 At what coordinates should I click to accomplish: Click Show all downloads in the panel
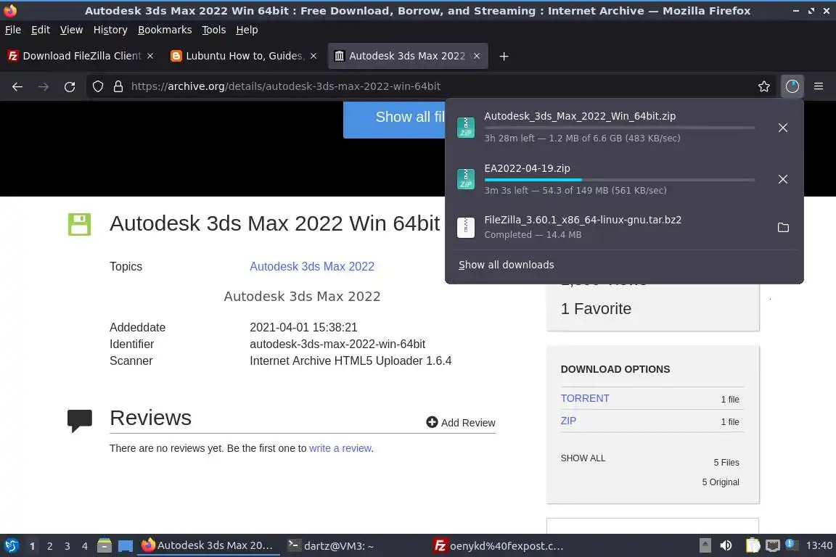pyautogui.click(x=506, y=265)
